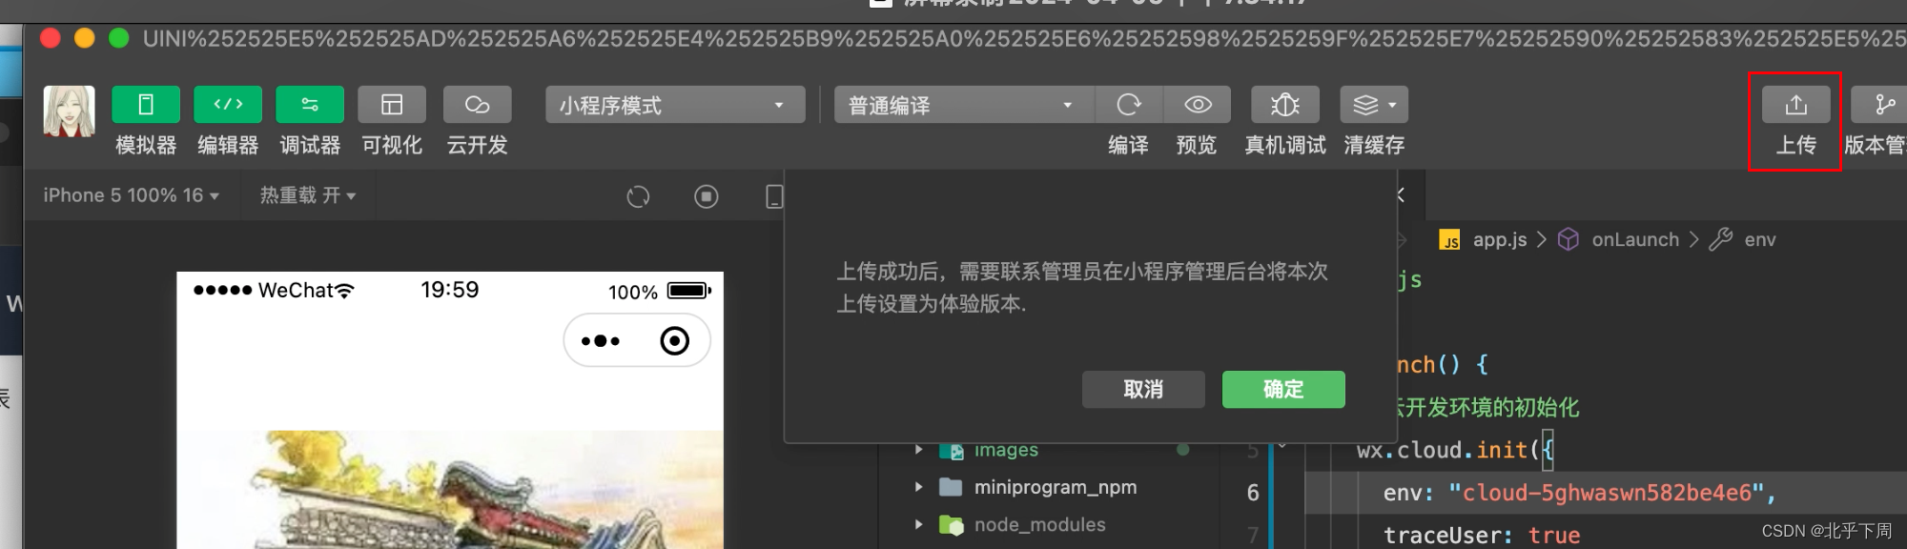1907x549 pixels.
Task: Select the miniprogram_npm folder row
Action: 1049,487
